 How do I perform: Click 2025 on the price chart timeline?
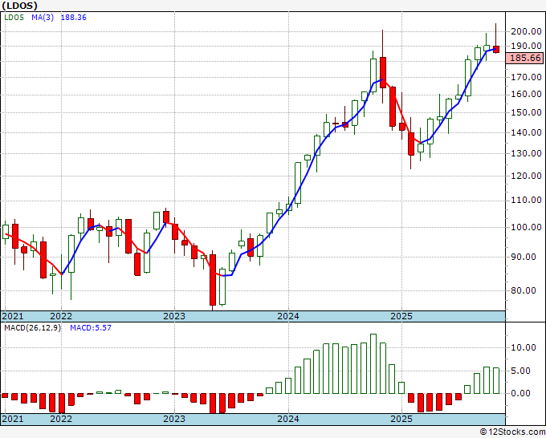pyautogui.click(x=401, y=316)
